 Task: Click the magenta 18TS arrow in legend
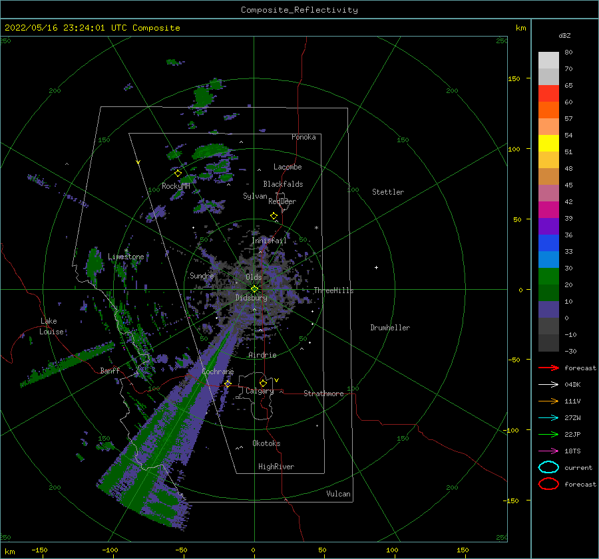pos(548,451)
